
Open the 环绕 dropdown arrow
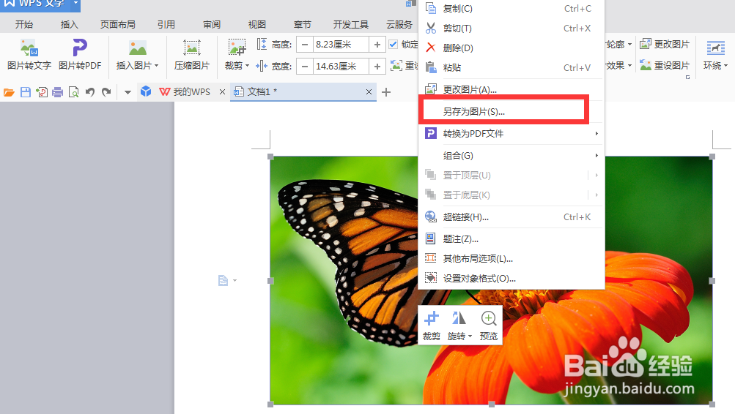(725, 66)
